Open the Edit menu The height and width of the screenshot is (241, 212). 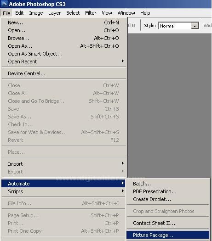(19, 13)
